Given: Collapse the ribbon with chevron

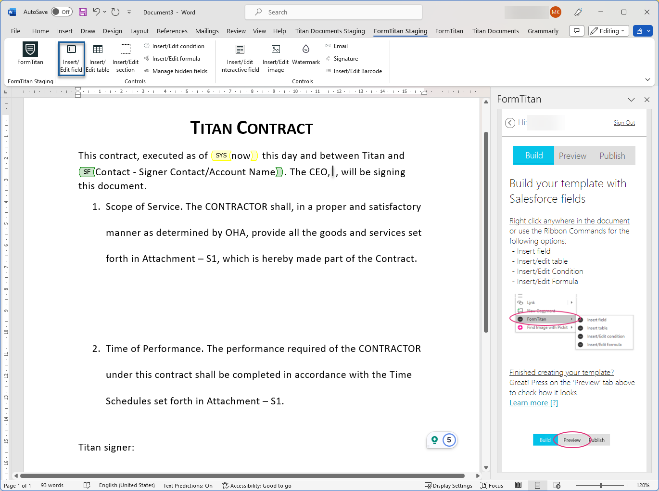Looking at the screenshot, I should point(647,79).
